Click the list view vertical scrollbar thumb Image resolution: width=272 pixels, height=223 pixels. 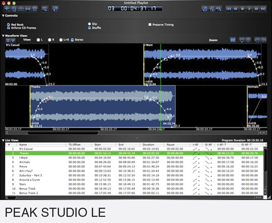265,159
